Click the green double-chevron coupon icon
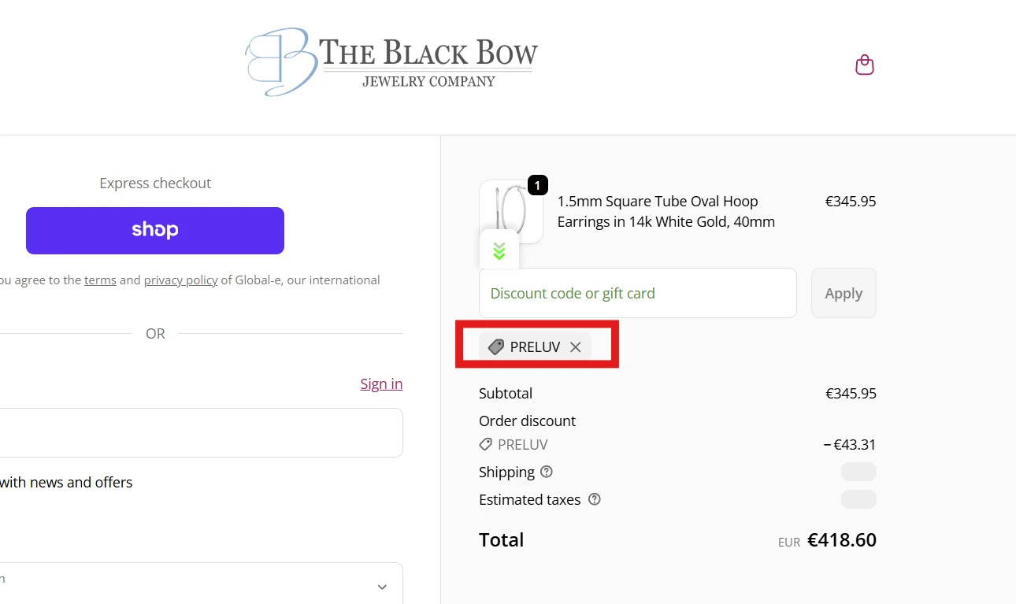Viewport: 1016px width, 604px height. [498, 250]
